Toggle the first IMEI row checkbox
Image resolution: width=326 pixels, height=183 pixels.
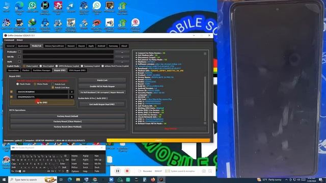coord(11,91)
